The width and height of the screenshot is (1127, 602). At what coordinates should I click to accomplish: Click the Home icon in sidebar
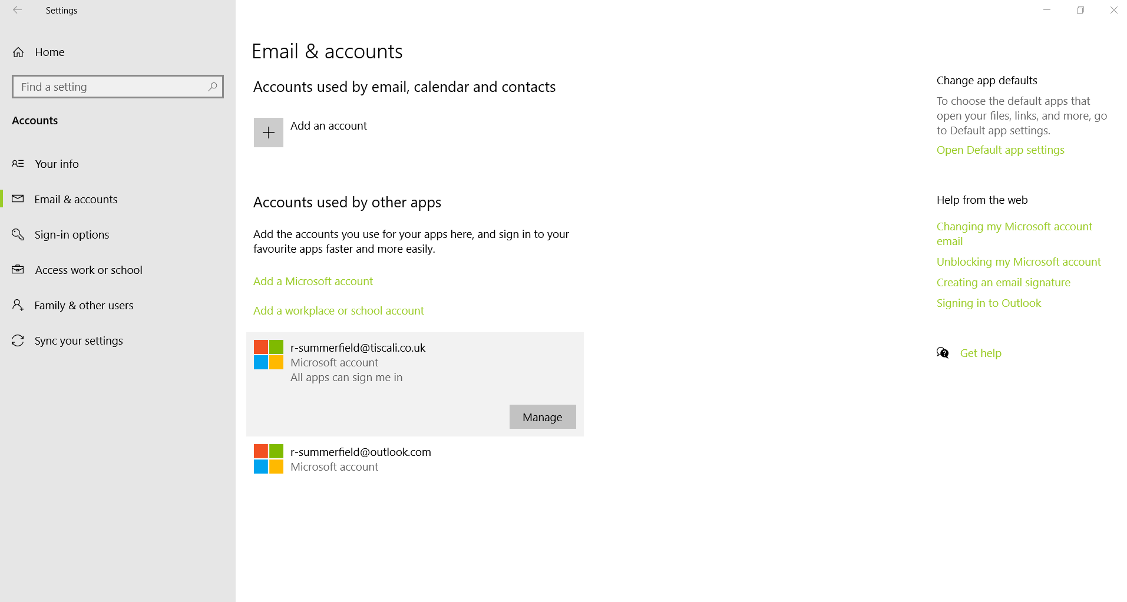(18, 52)
